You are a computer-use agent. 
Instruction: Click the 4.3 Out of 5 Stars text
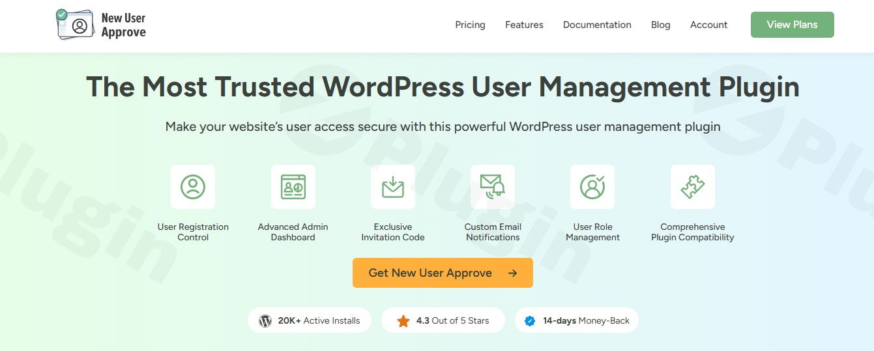[452, 320]
